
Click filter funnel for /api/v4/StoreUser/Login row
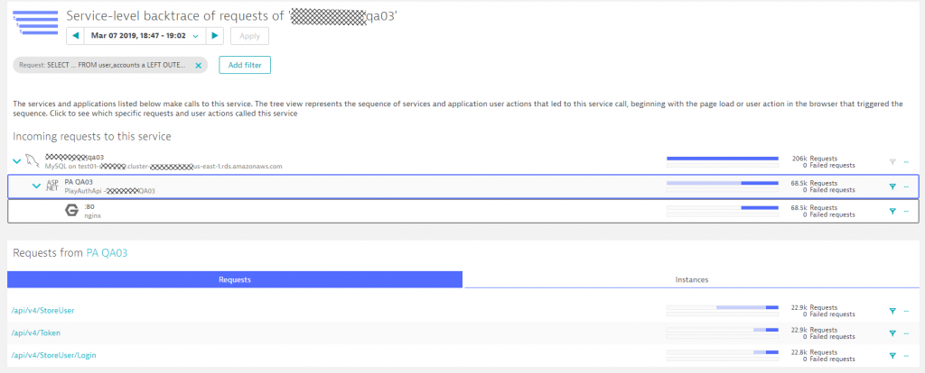click(892, 355)
